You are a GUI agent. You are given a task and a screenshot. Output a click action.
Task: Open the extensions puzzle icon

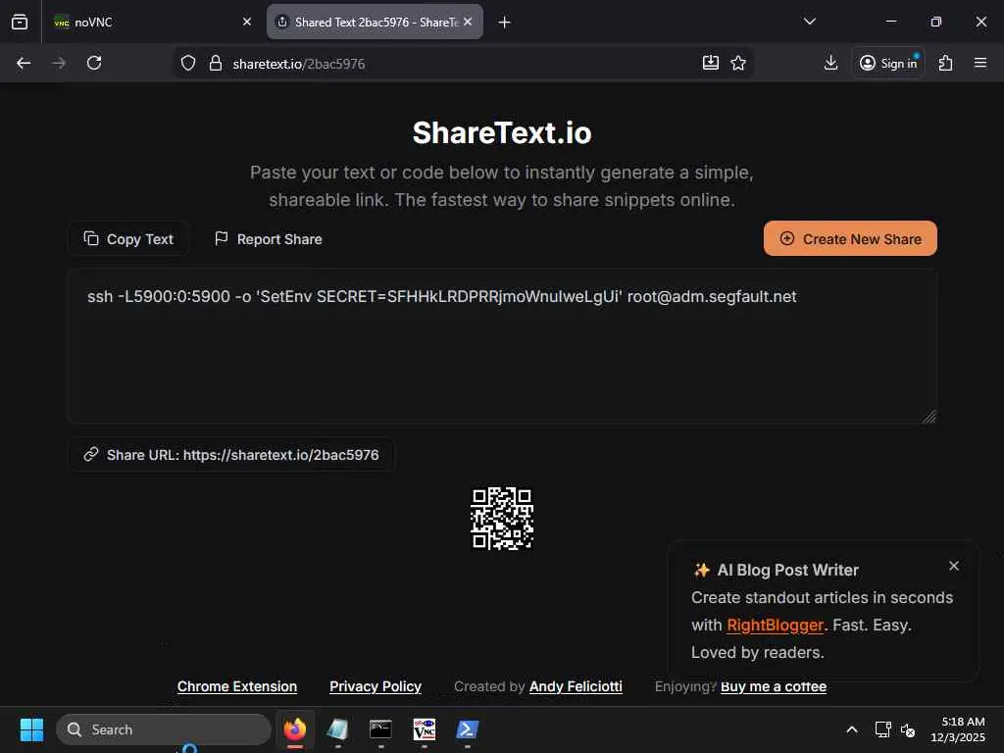click(x=946, y=63)
